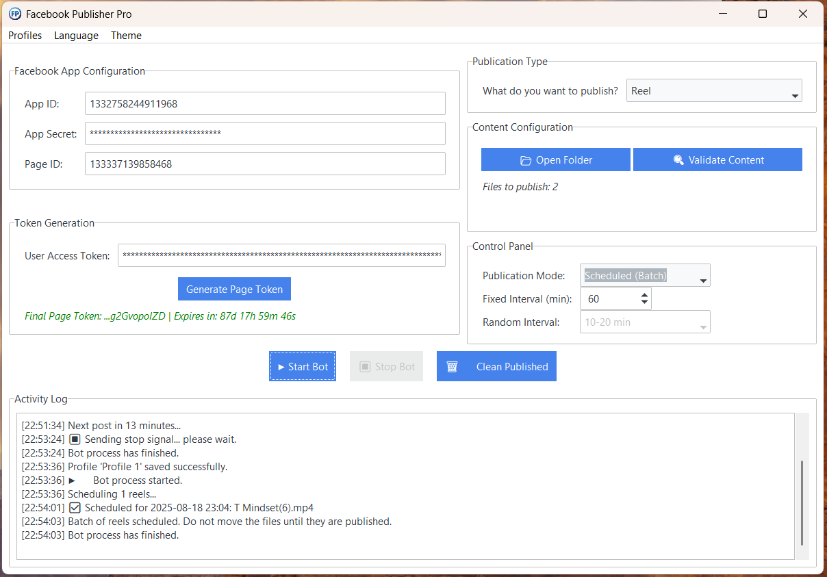The width and height of the screenshot is (827, 577).
Task: Click log line 'Sending stop signal... please wait.'
Action: [x=129, y=439]
